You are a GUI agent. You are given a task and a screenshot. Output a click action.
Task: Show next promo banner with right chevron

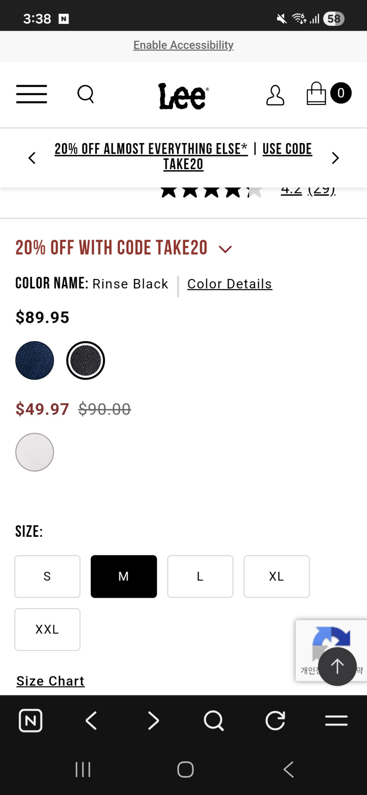tap(335, 158)
